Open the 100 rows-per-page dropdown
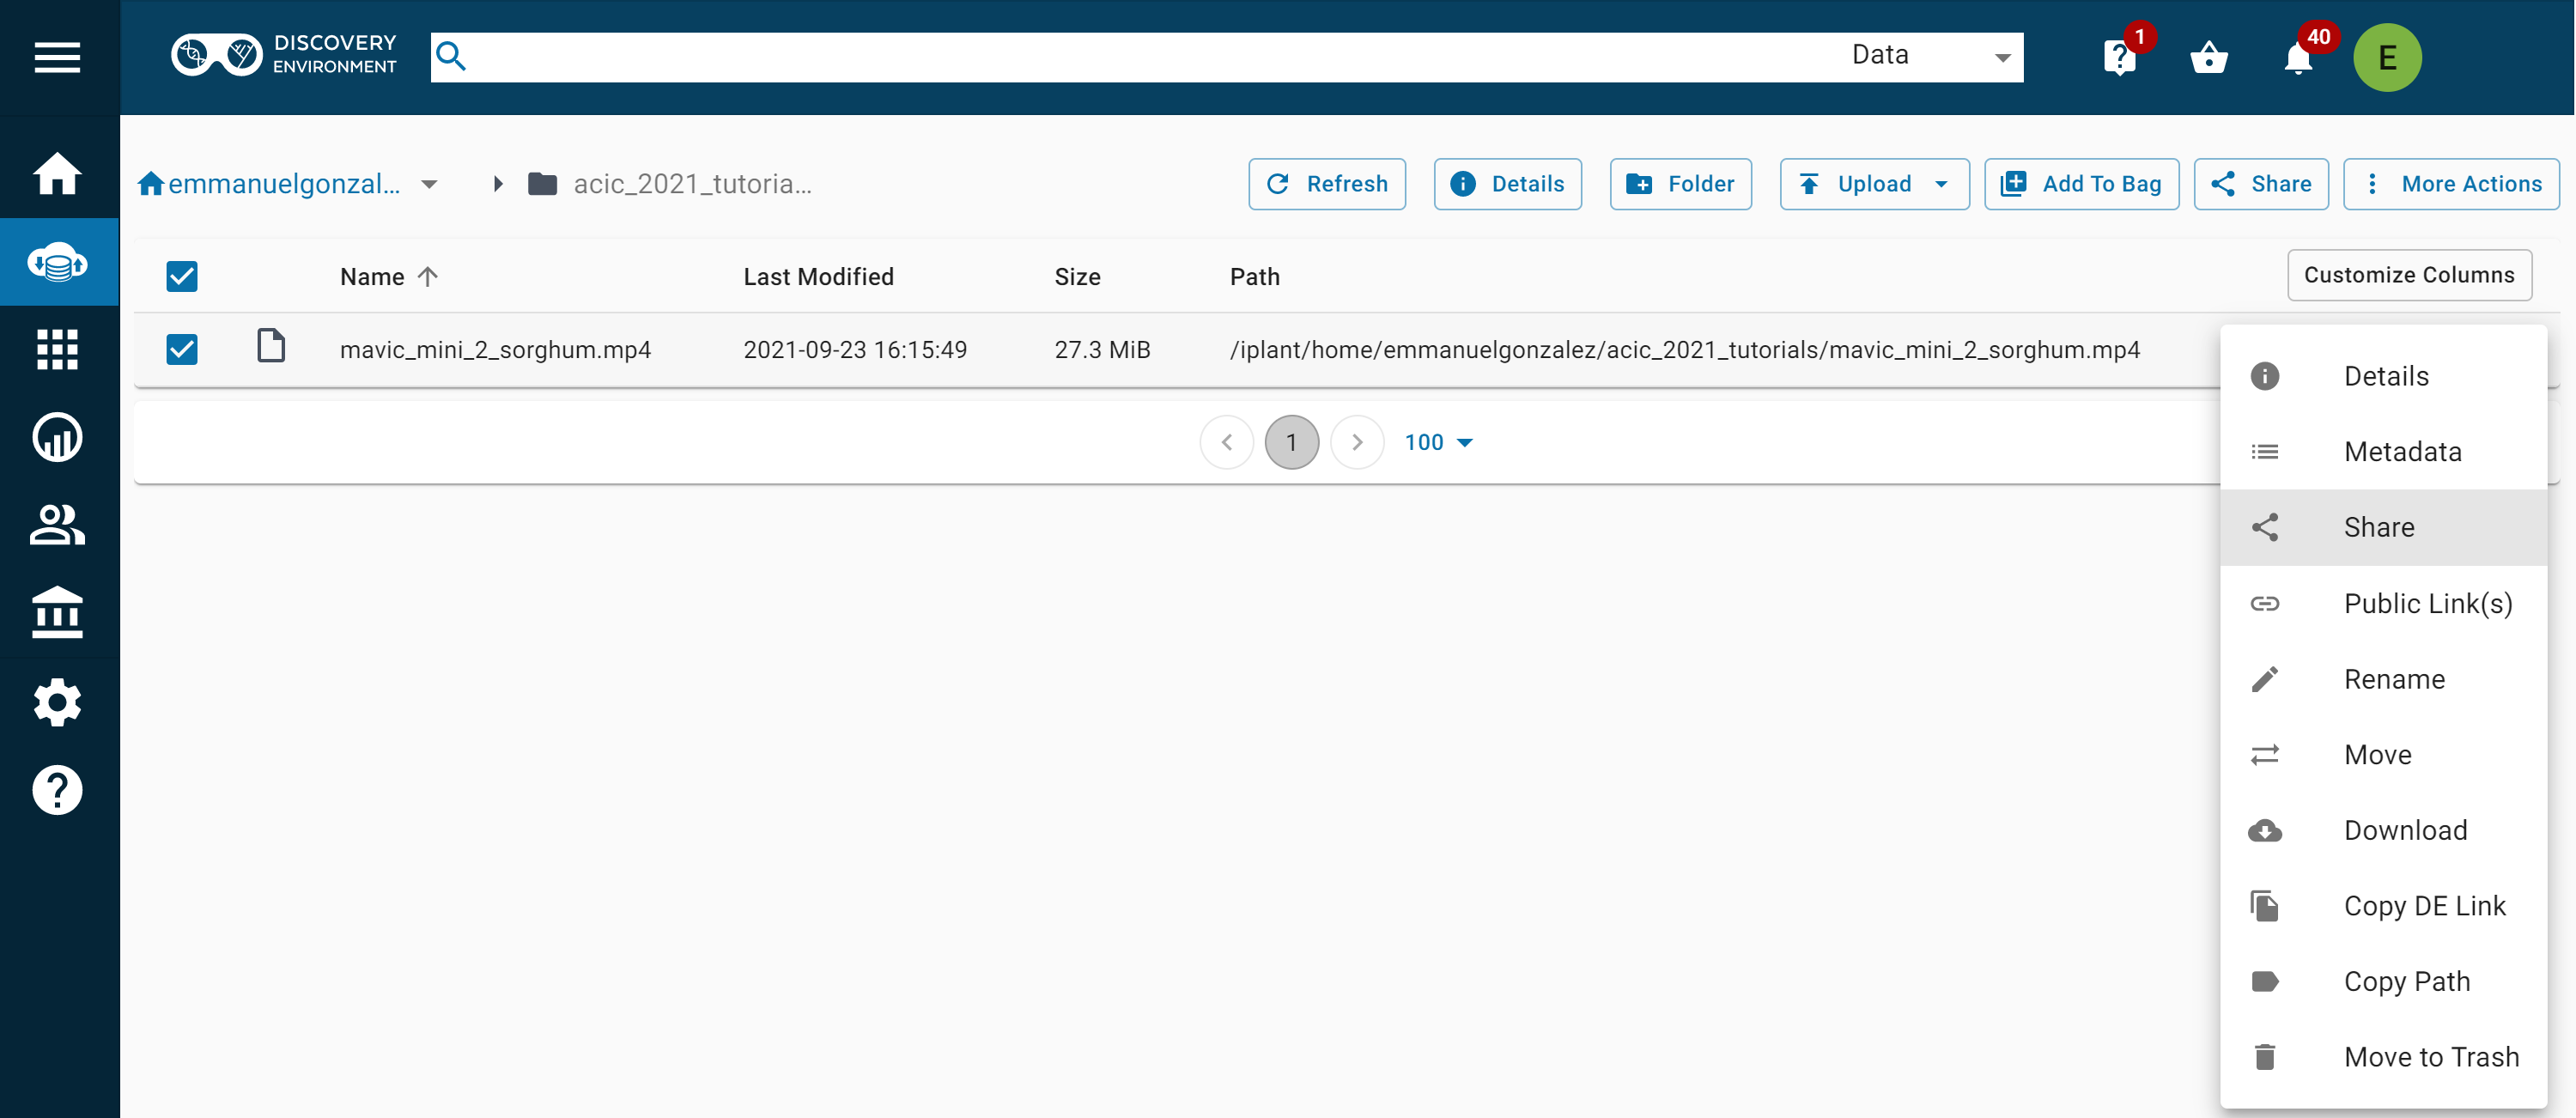This screenshot has width=2576, height=1118. pyautogui.click(x=1438, y=442)
